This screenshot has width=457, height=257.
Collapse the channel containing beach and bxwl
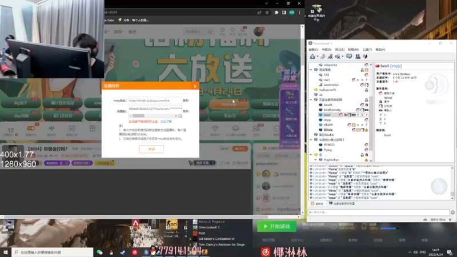(x=311, y=99)
